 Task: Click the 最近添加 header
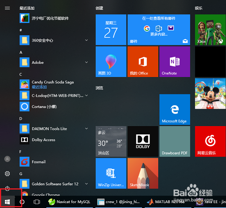[27, 8]
